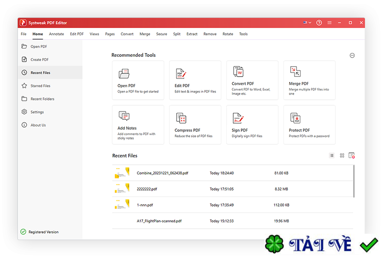Open About Us from the sidebar label

point(38,125)
